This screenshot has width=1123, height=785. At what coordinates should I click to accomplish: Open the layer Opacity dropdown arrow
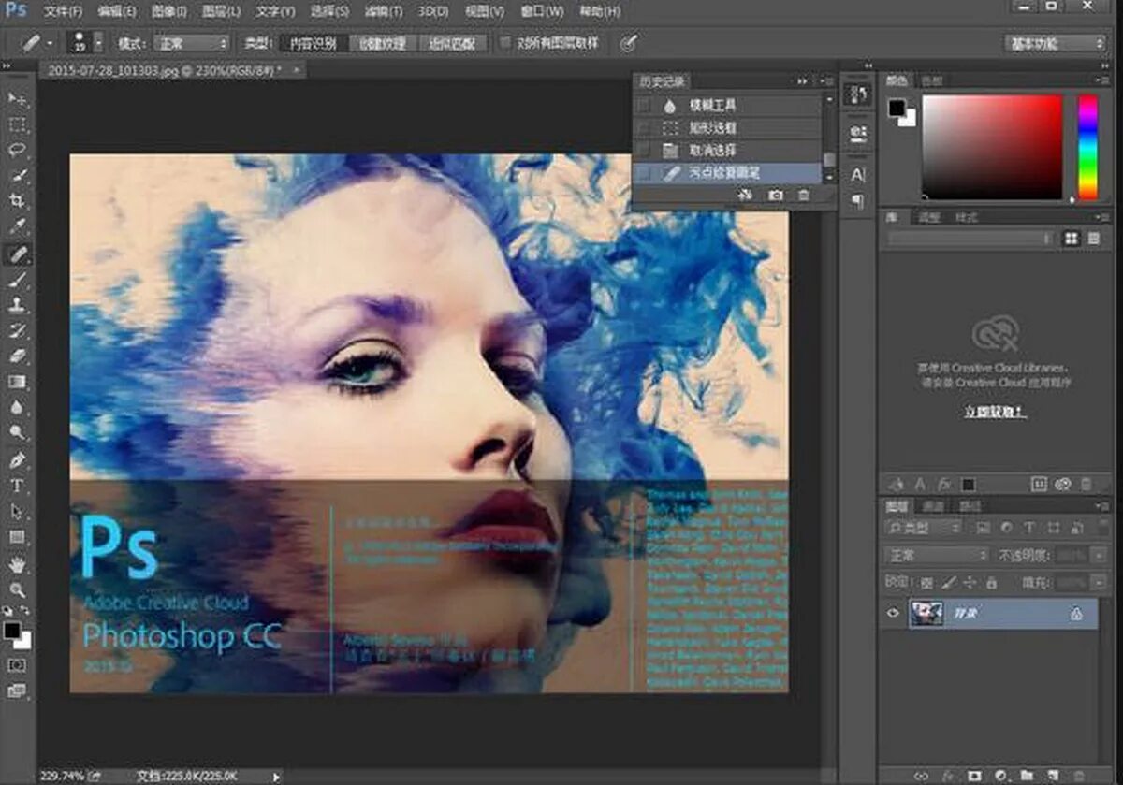[1099, 555]
